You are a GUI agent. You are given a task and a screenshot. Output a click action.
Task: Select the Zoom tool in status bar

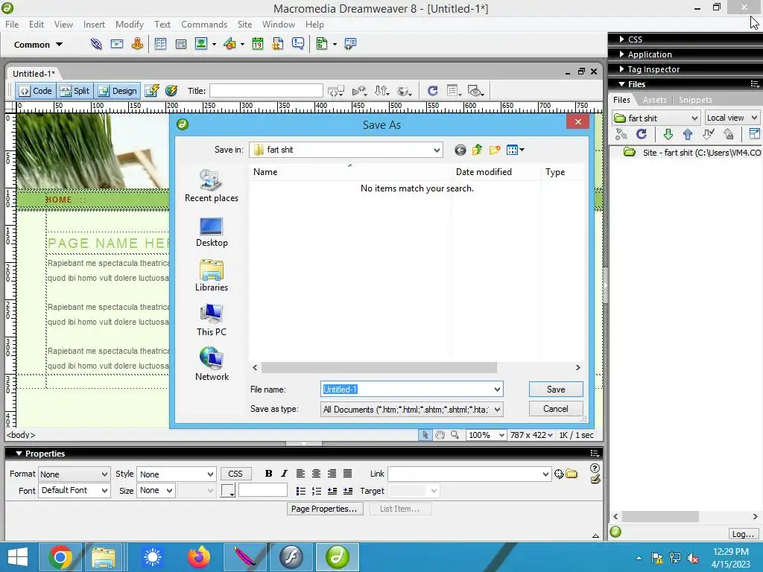click(x=455, y=435)
